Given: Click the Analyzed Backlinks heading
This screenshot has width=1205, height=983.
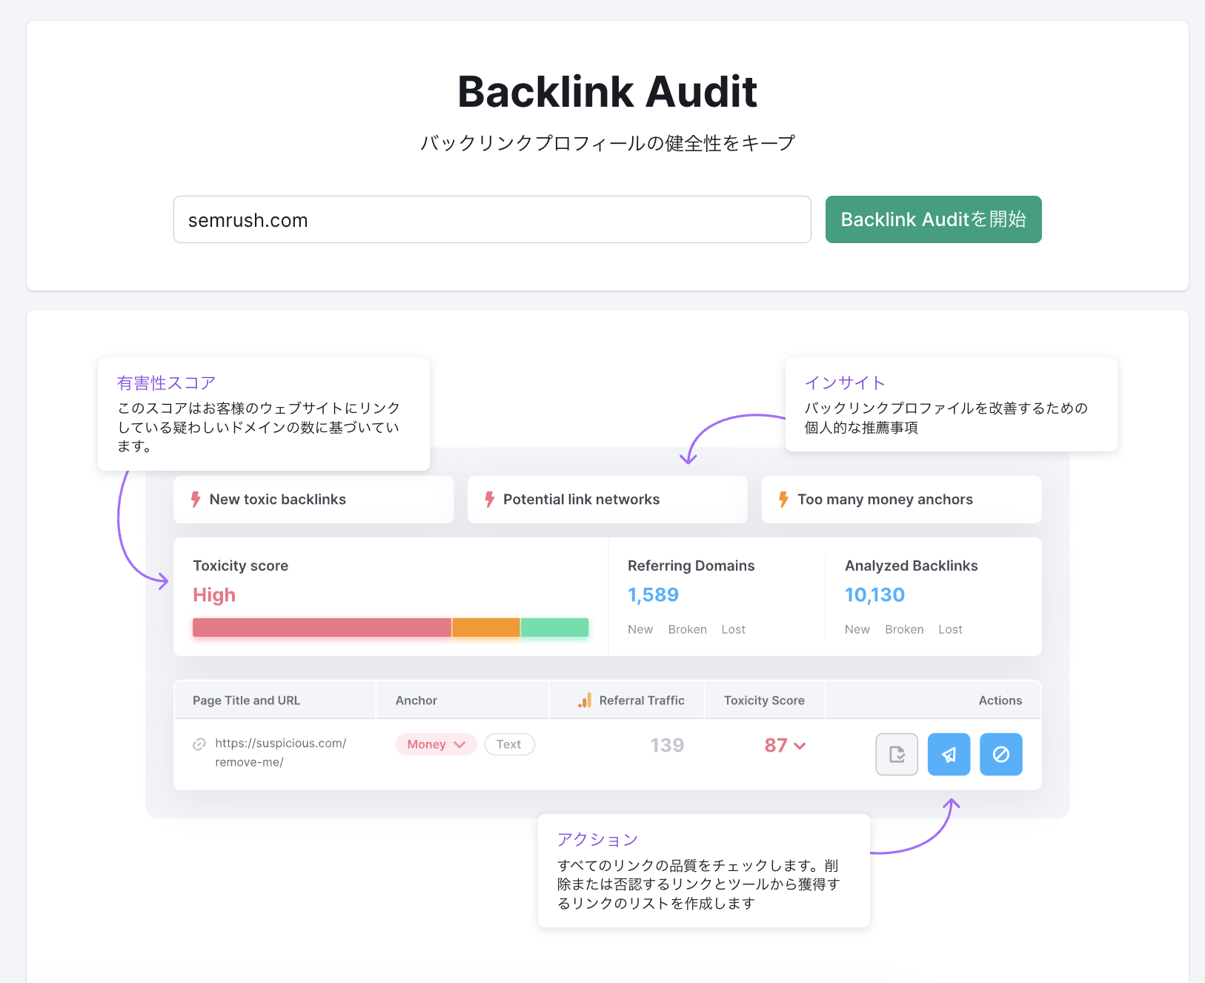Looking at the screenshot, I should (912, 566).
